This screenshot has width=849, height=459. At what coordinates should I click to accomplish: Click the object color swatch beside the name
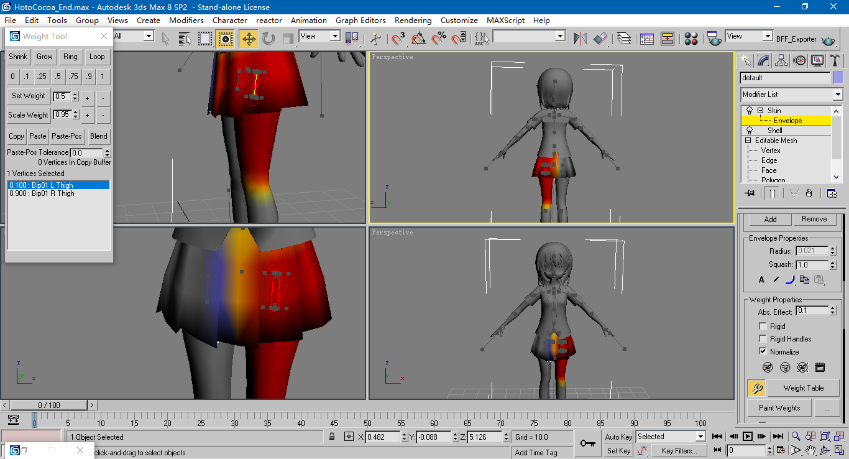pos(838,78)
